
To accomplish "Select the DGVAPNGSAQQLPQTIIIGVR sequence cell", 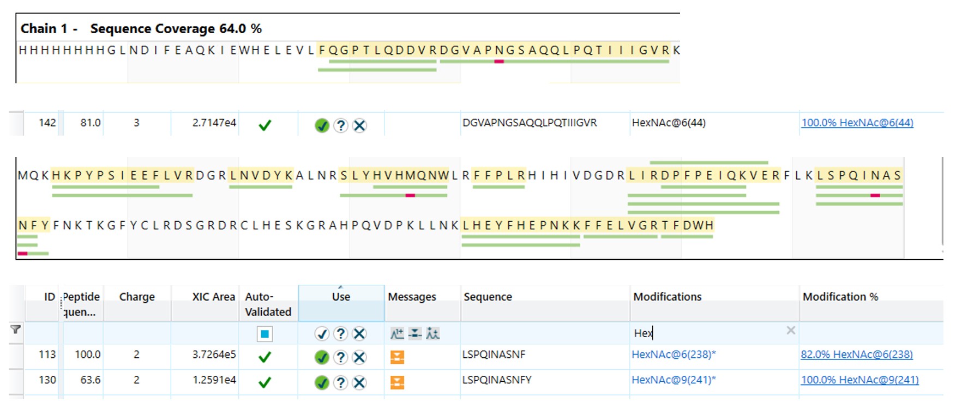I will [530, 123].
